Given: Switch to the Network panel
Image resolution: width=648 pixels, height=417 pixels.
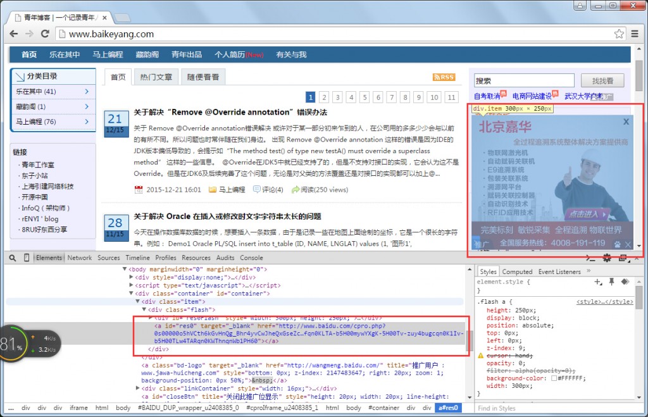Looking at the screenshot, I should point(80,258).
